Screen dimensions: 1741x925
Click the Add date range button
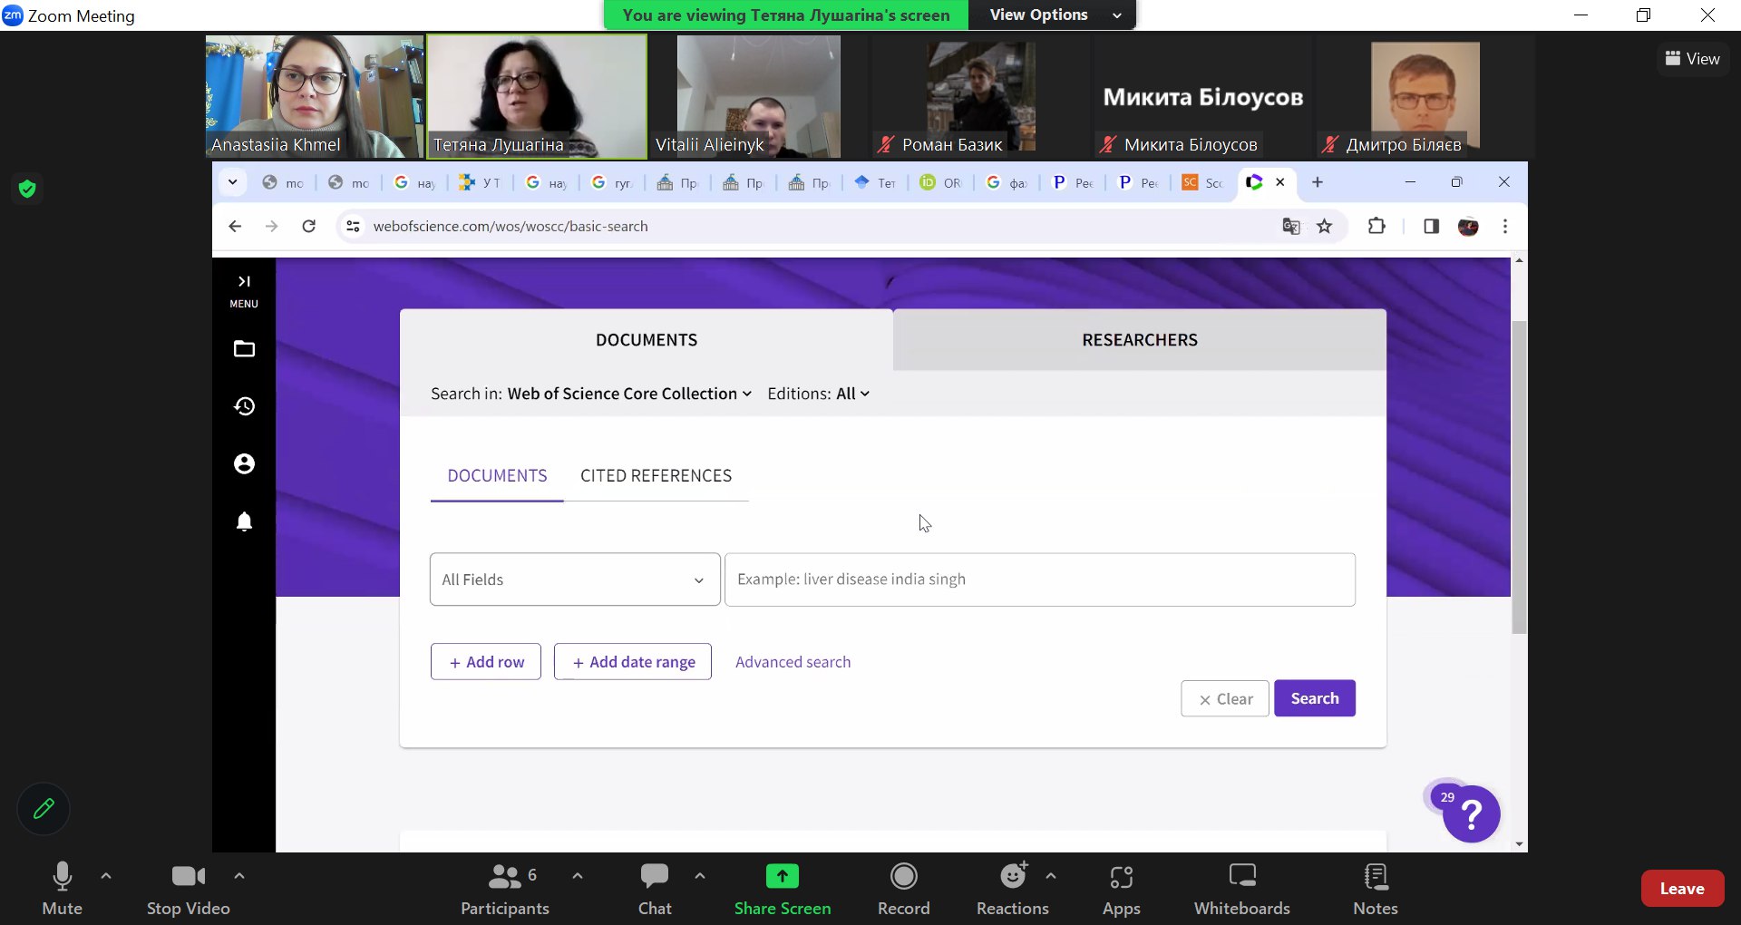pos(633,662)
